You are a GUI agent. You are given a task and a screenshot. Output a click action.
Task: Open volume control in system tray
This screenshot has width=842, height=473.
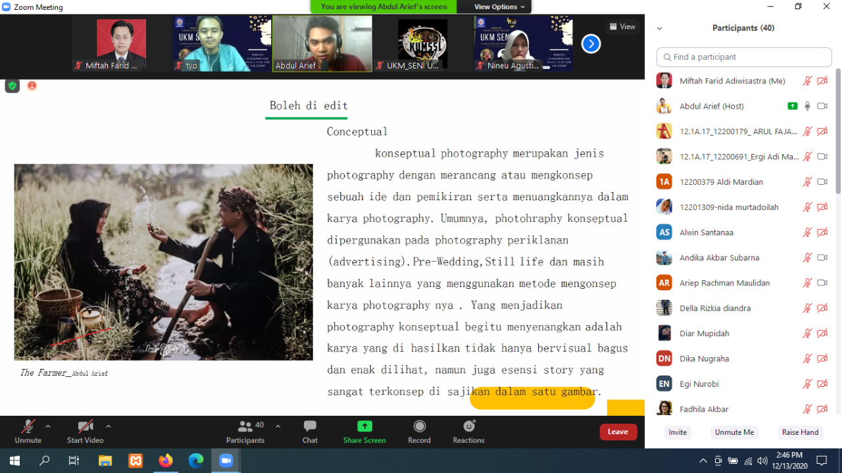point(762,461)
